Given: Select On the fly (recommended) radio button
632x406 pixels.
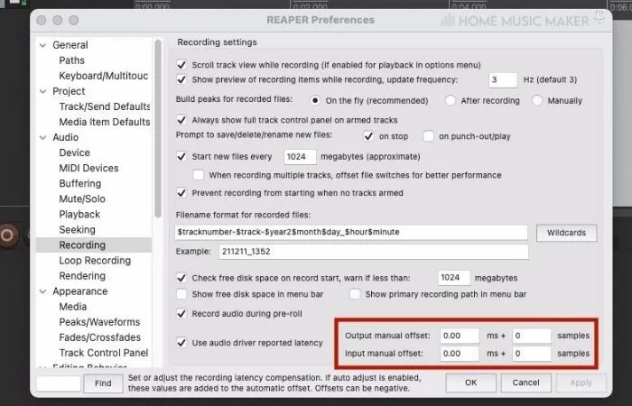Looking at the screenshot, I should click(x=315, y=100).
